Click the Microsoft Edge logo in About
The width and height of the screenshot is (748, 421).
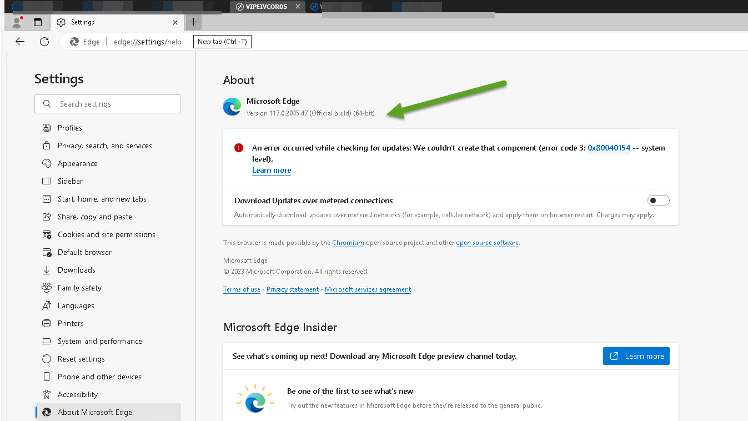coord(232,107)
